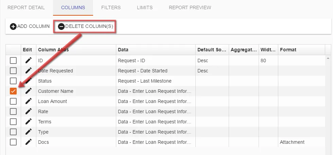The height and width of the screenshot is (155, 333).
Task: Select the Columns tab
Action: [x=73, y=7]
